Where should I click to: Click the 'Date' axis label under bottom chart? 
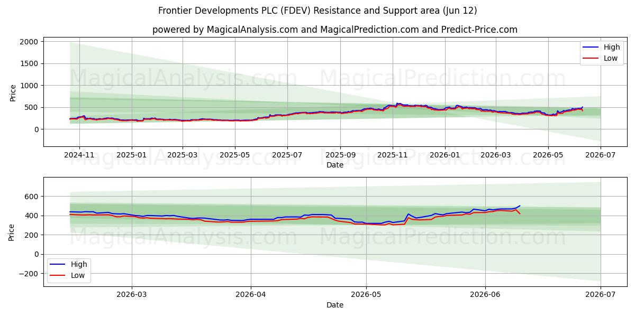coord(335,305)
